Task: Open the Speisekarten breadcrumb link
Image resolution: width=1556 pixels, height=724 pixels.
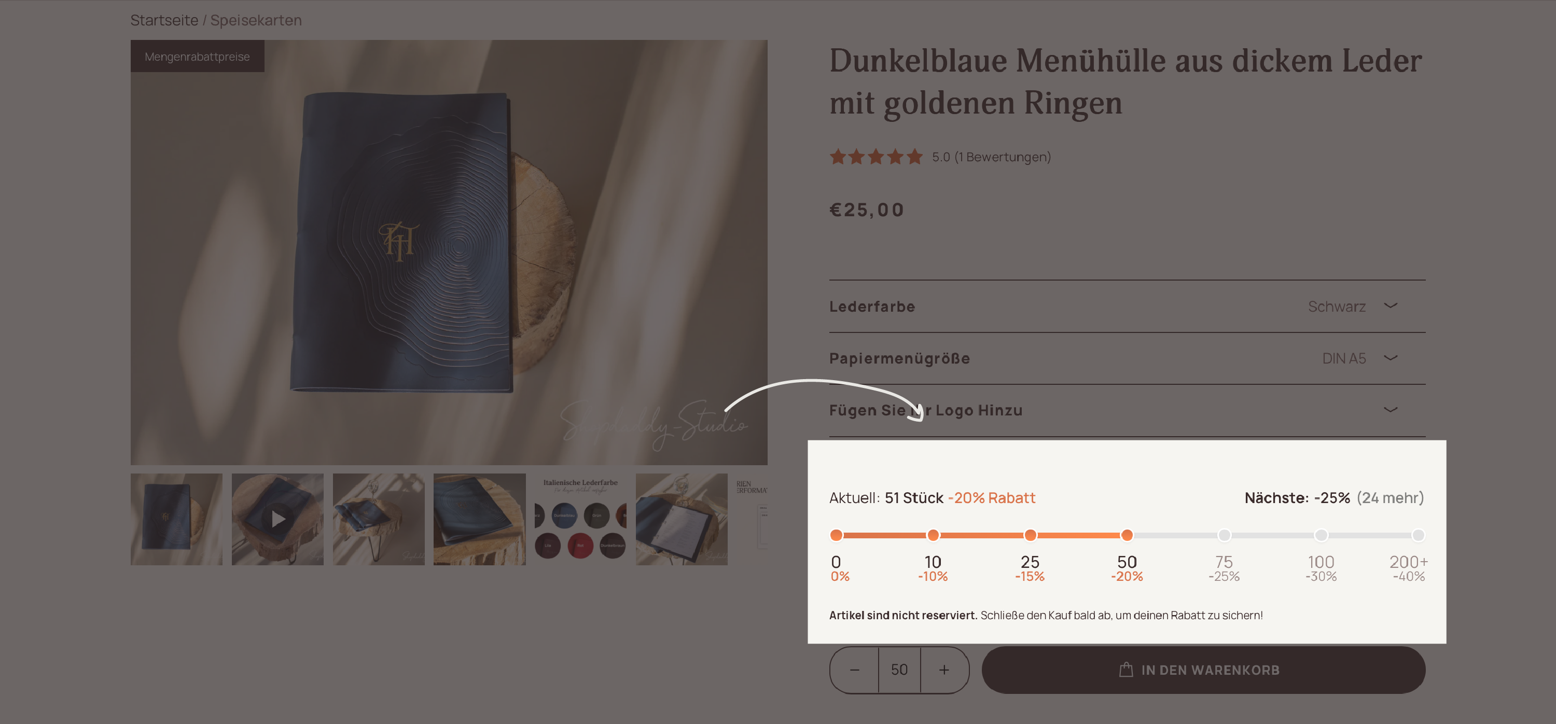Action: pyautogui.click(x=256, y=20)
